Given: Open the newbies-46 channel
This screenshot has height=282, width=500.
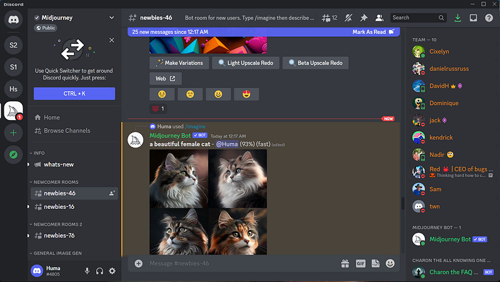Looking at the screenshot, I should [x=74, y=193].
